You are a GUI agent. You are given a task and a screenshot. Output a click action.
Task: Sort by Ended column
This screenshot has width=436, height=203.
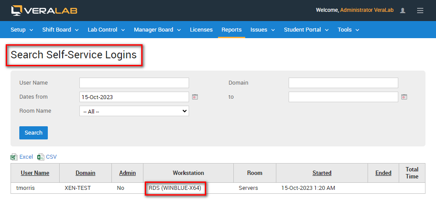coord(383,173)
